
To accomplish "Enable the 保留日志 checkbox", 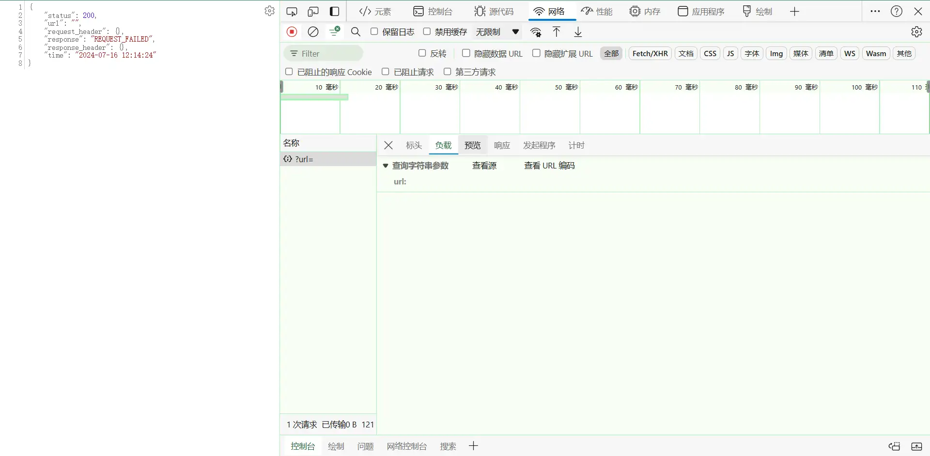I will pos(374,31).
